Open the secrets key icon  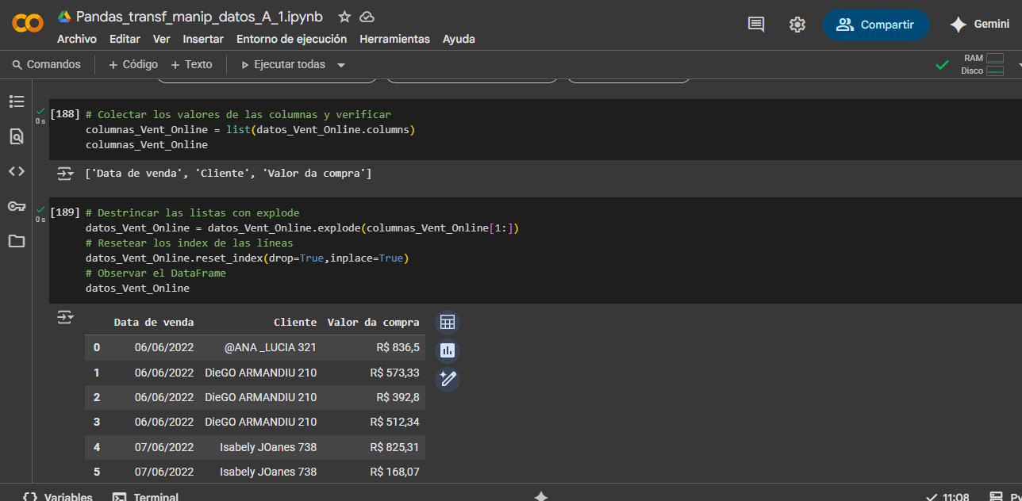[x=17, y=206]
